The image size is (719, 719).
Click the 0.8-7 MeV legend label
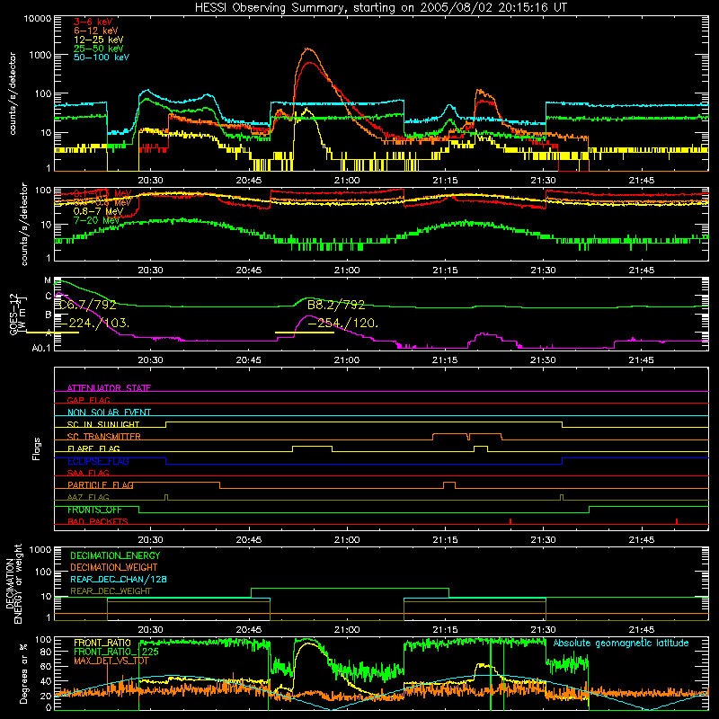[98, 211]
